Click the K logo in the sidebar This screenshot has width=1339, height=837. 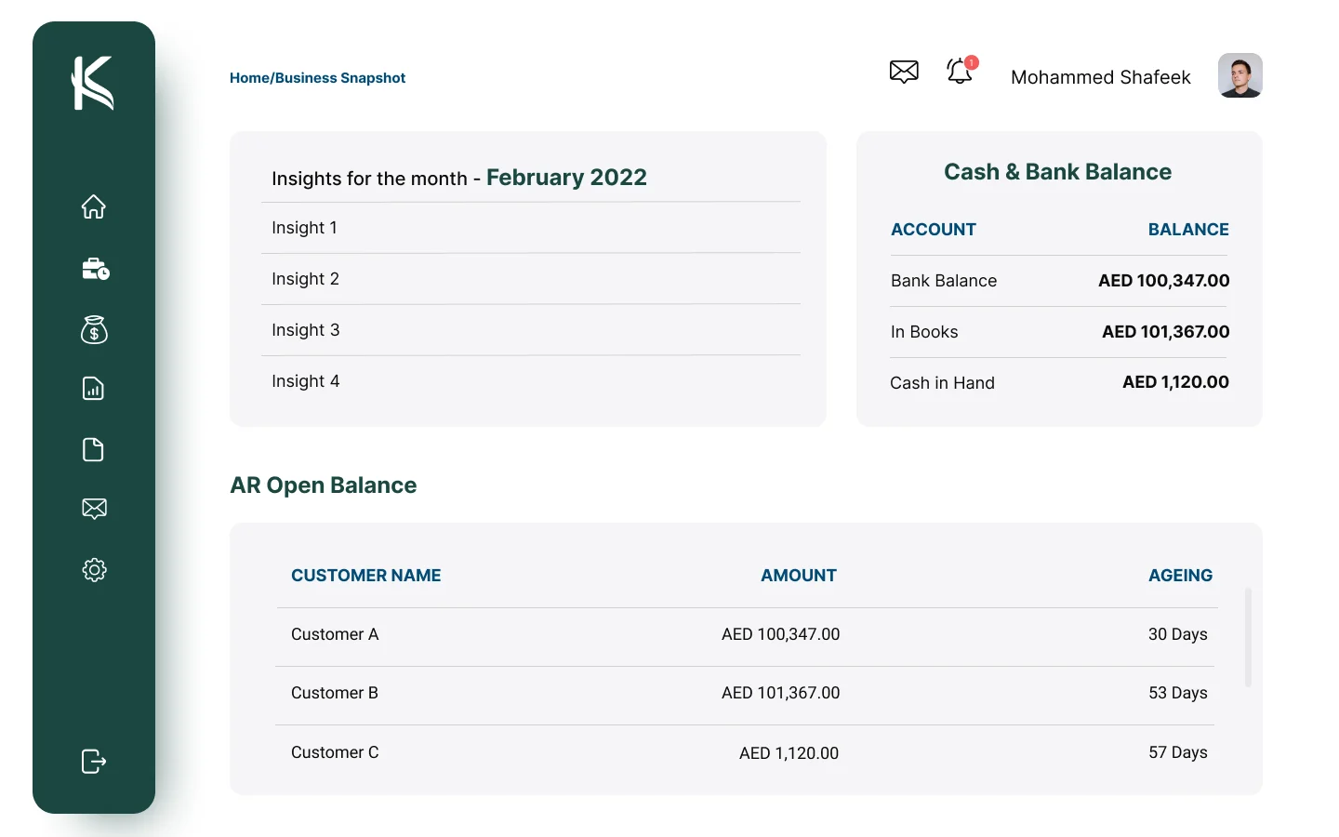[x=93, y=83]
